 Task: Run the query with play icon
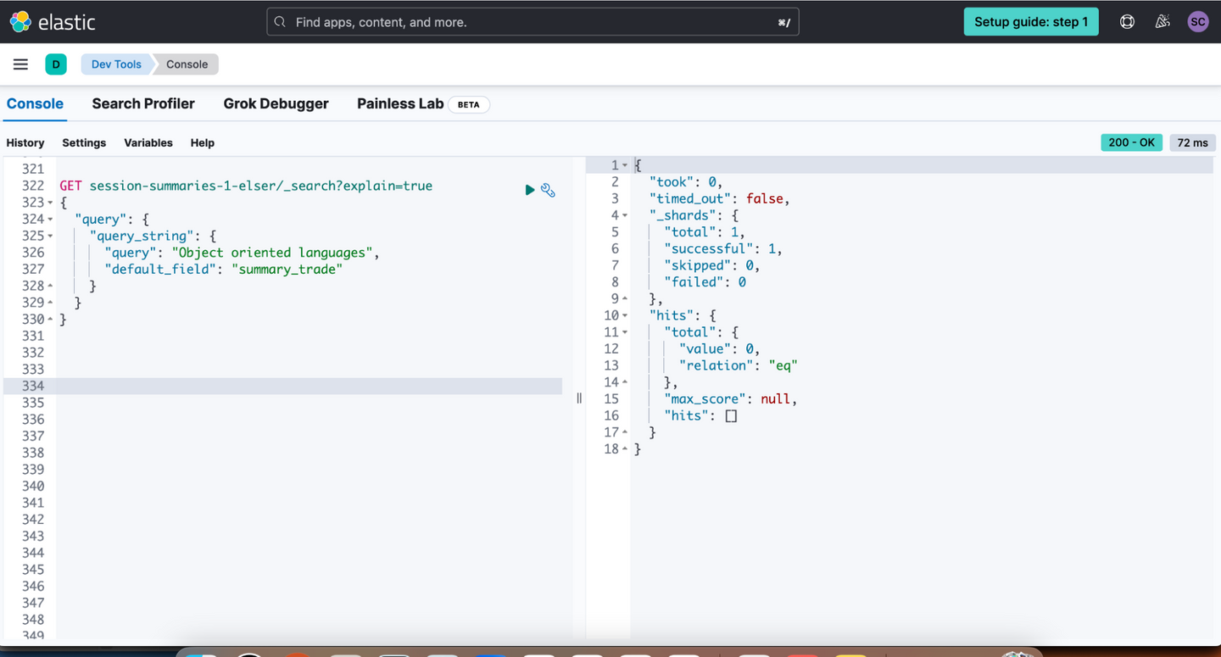pos(530,190)
